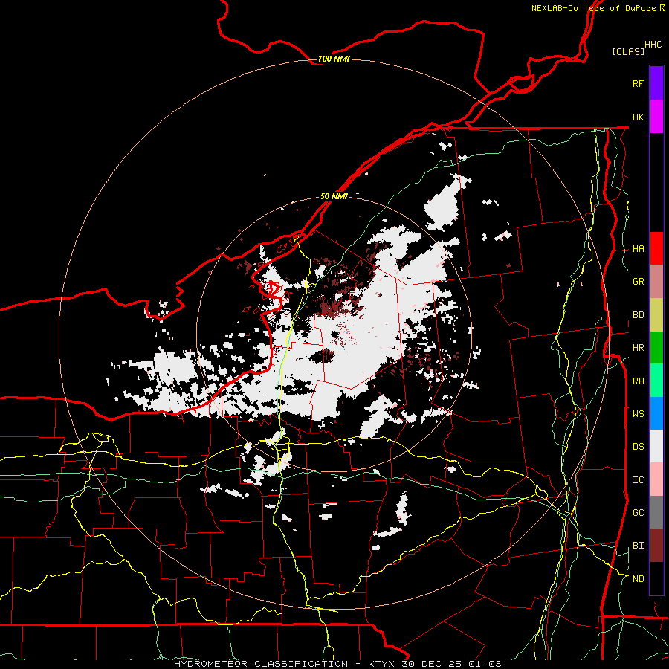669x669 pixels.
Task: Click the DS legend label
Action: pyautogui.click(x=638, y=447)
